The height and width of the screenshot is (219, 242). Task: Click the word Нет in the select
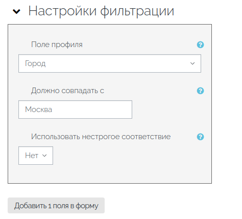(x=32, y=156)
